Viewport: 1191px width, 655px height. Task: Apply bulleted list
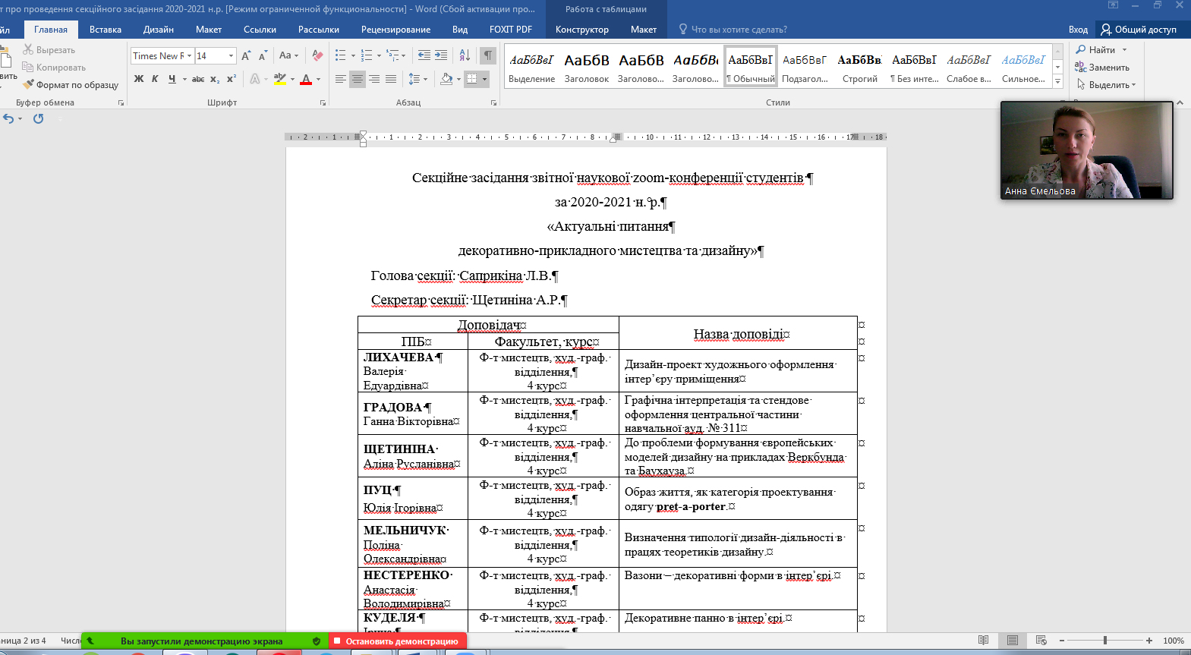point(341,55)
